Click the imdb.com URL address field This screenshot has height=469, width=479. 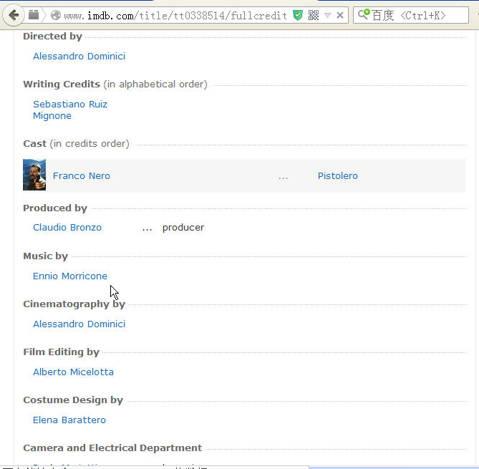(175, 15)
